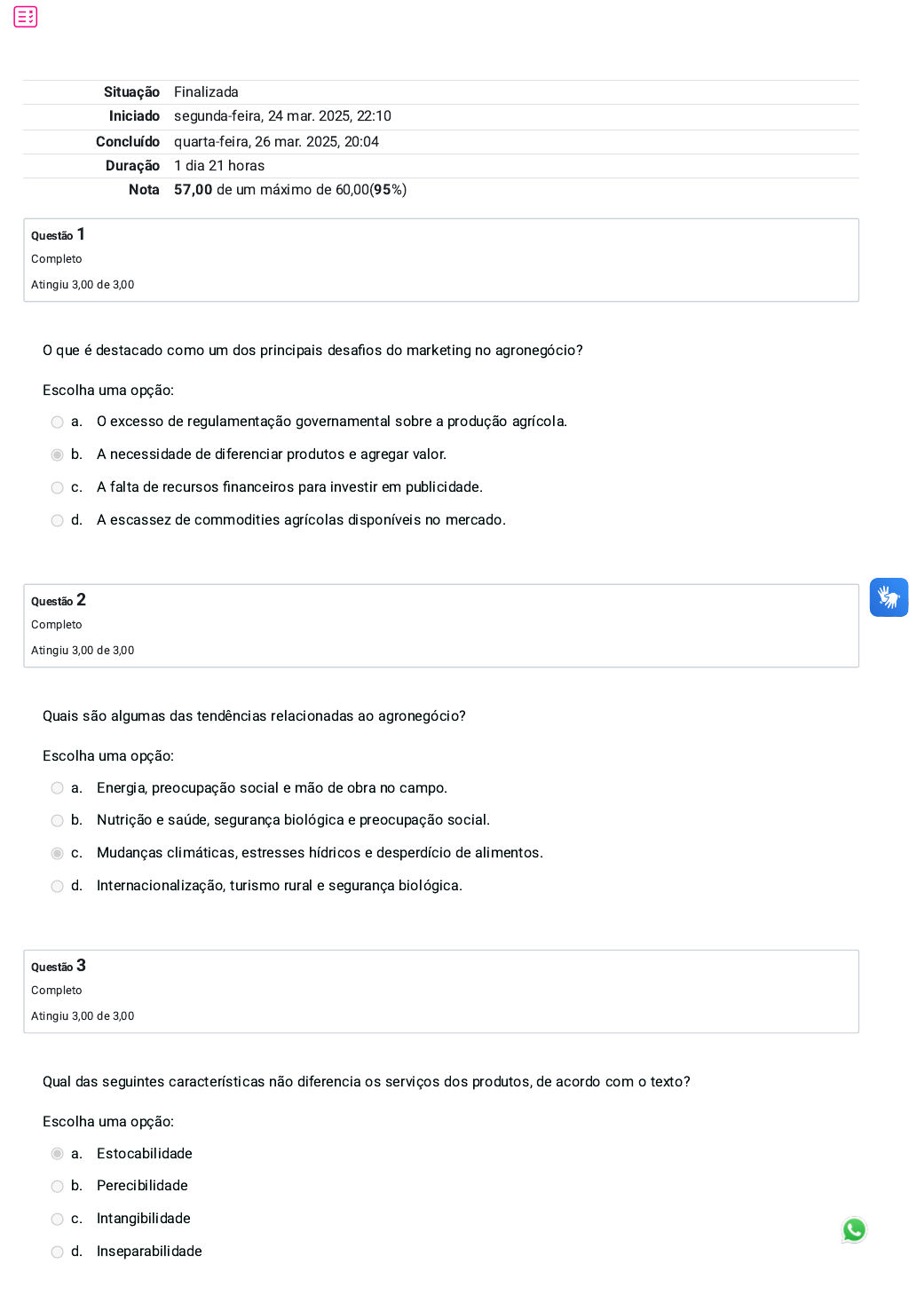Click the Questão 1 header box

pyautogui.click(x=441, y=260)
